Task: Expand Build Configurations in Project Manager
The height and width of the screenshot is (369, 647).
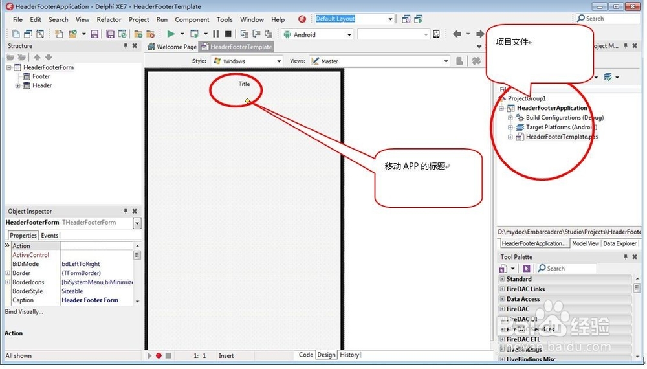Action: (x=510, y=118)
